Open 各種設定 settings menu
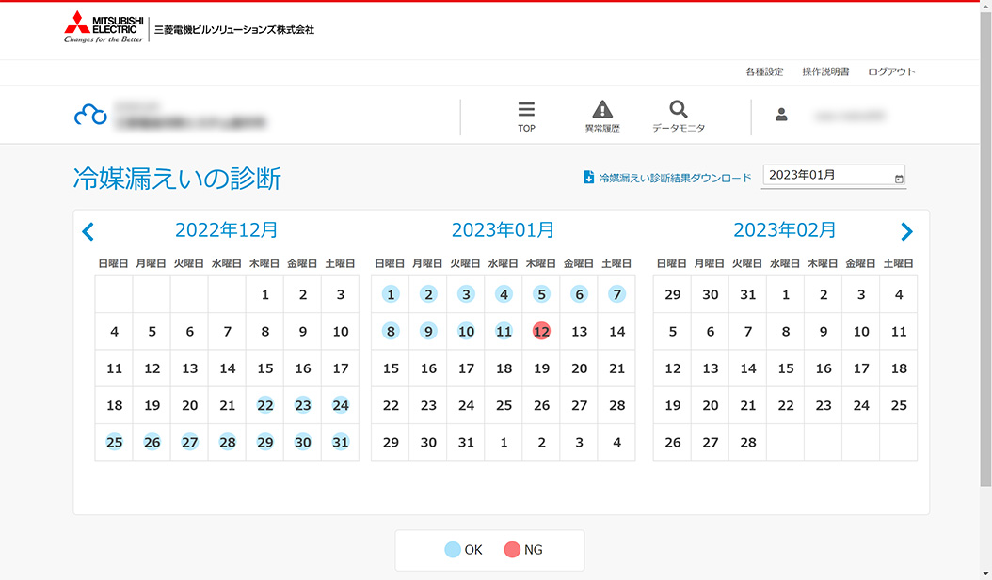 tap(764, 71)
